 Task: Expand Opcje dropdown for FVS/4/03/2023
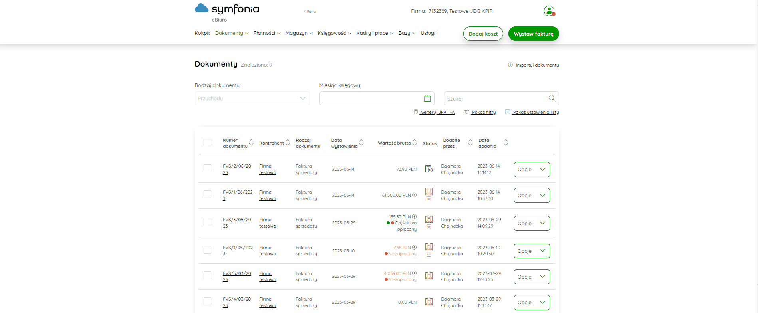[x=532, y=303]
